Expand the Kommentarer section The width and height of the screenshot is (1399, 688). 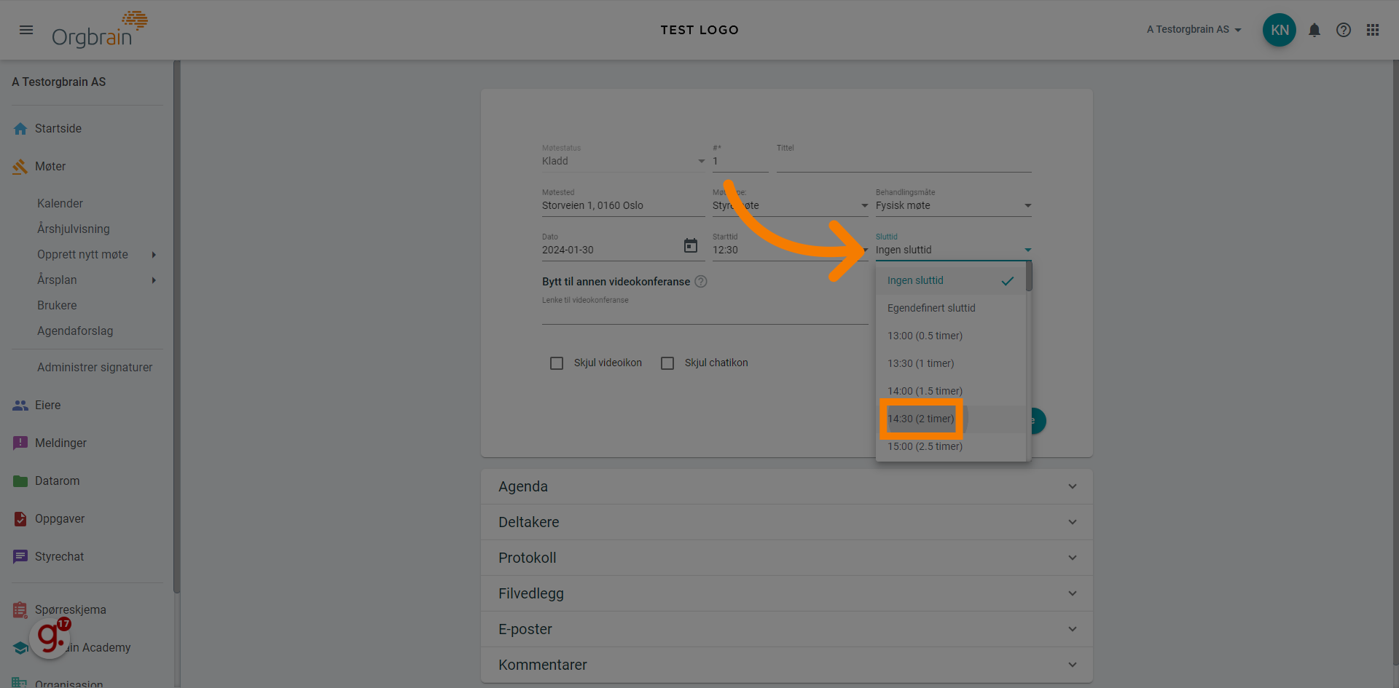(x=787, y=665)
